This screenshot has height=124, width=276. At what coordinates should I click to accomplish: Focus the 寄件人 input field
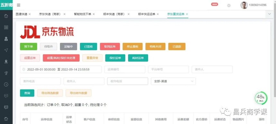[x=212, y=69]
